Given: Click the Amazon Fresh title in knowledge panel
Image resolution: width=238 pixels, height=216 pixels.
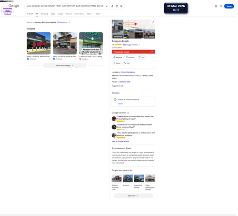Looking at the screenshot, I should point(120,41).
